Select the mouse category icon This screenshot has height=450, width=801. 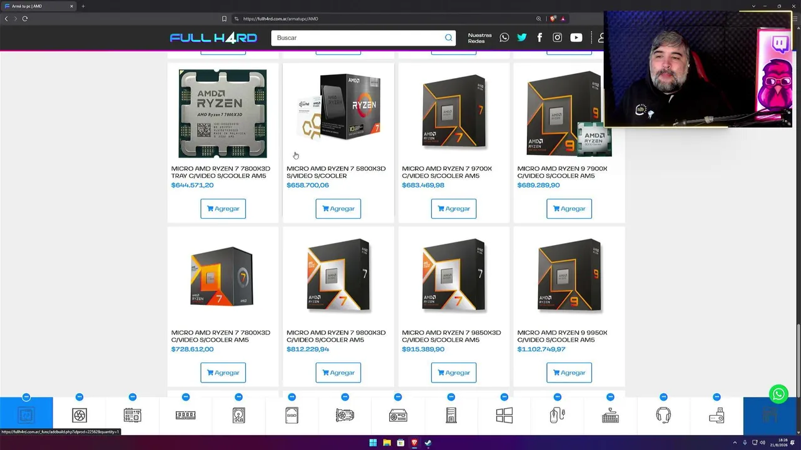(557, 415)
